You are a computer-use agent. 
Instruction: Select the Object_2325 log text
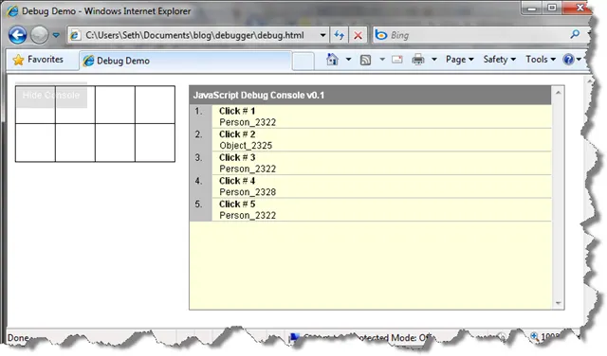(x=246, y=146)
